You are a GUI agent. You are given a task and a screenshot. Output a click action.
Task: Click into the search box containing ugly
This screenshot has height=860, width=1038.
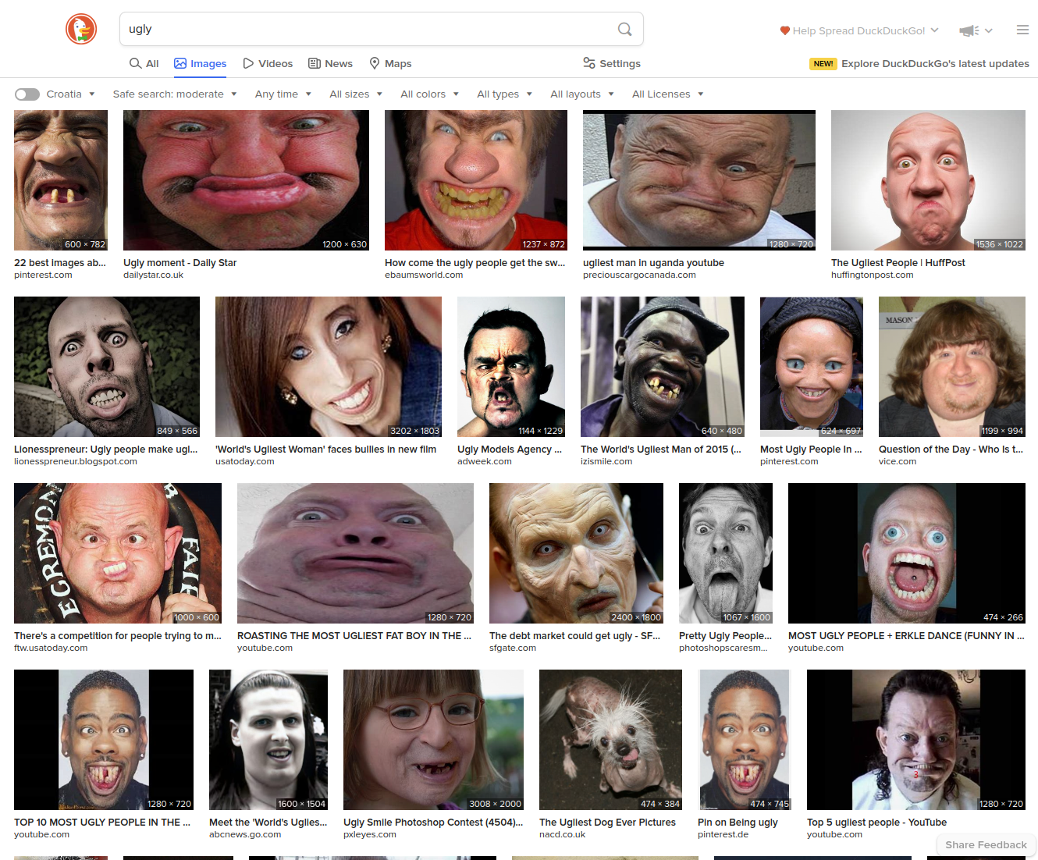[x=367, y=29]
